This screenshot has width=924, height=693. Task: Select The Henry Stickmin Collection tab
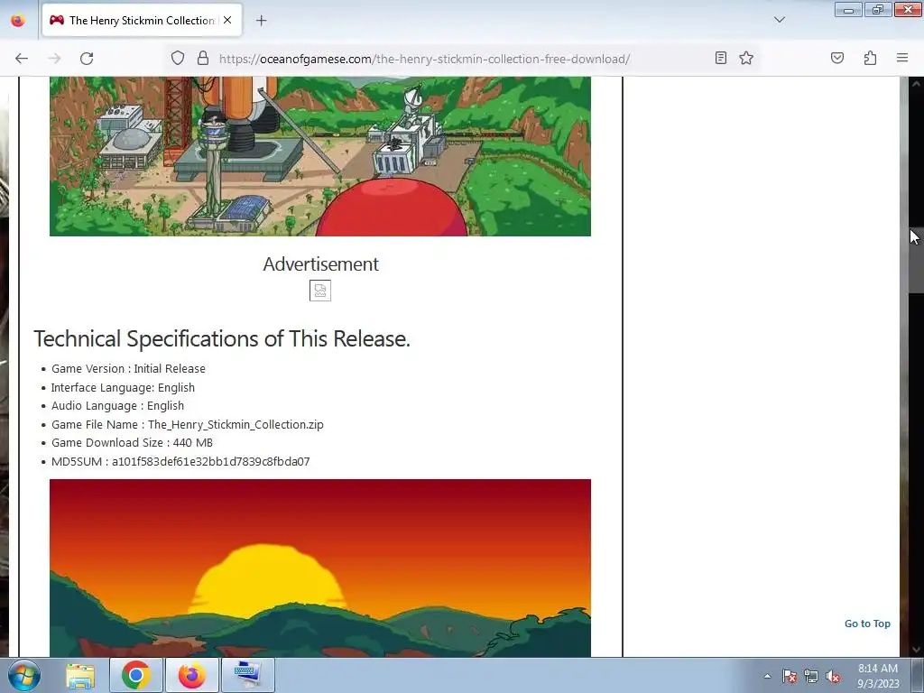(142, 20)
